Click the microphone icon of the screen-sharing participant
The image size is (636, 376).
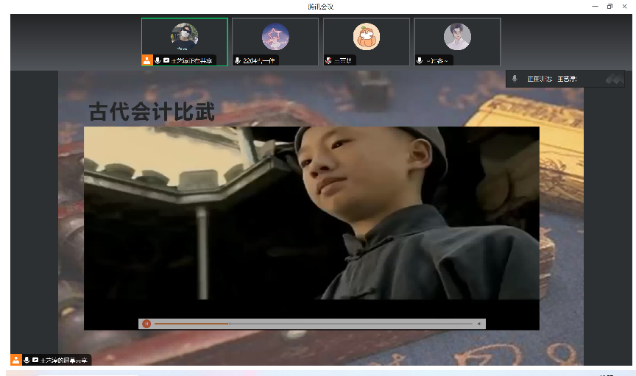coord(158,60)
